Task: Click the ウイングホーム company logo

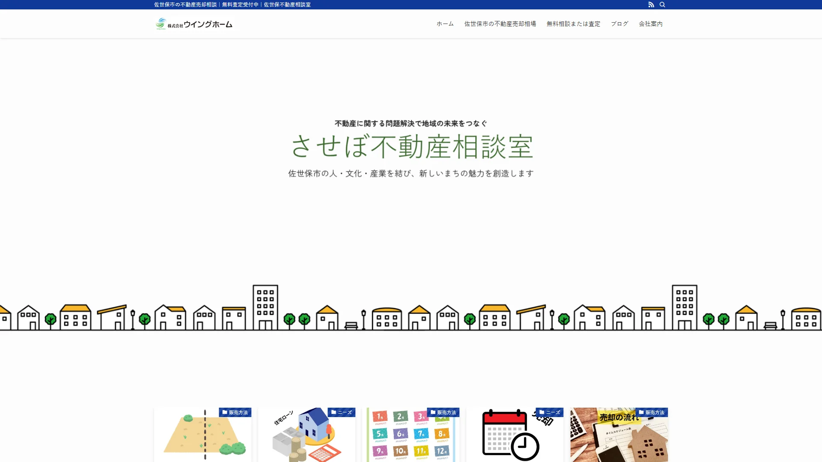Action: pos(194,24)
